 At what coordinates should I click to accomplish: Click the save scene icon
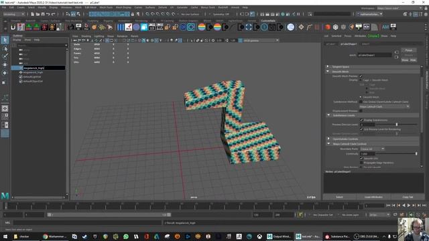pyautogui.click(x=42, y=14)
